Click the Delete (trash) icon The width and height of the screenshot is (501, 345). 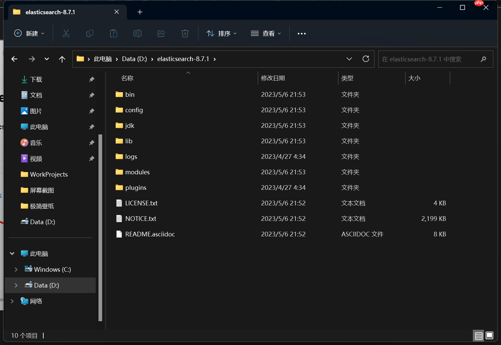point(185,33)
